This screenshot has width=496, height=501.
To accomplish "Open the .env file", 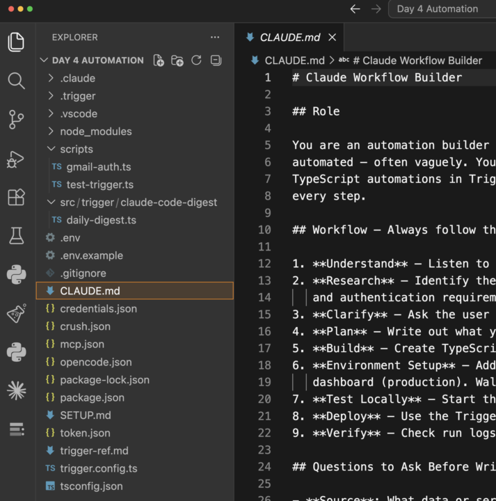I will tap(135, 238).
